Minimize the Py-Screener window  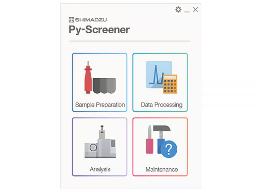coord(187,11)
